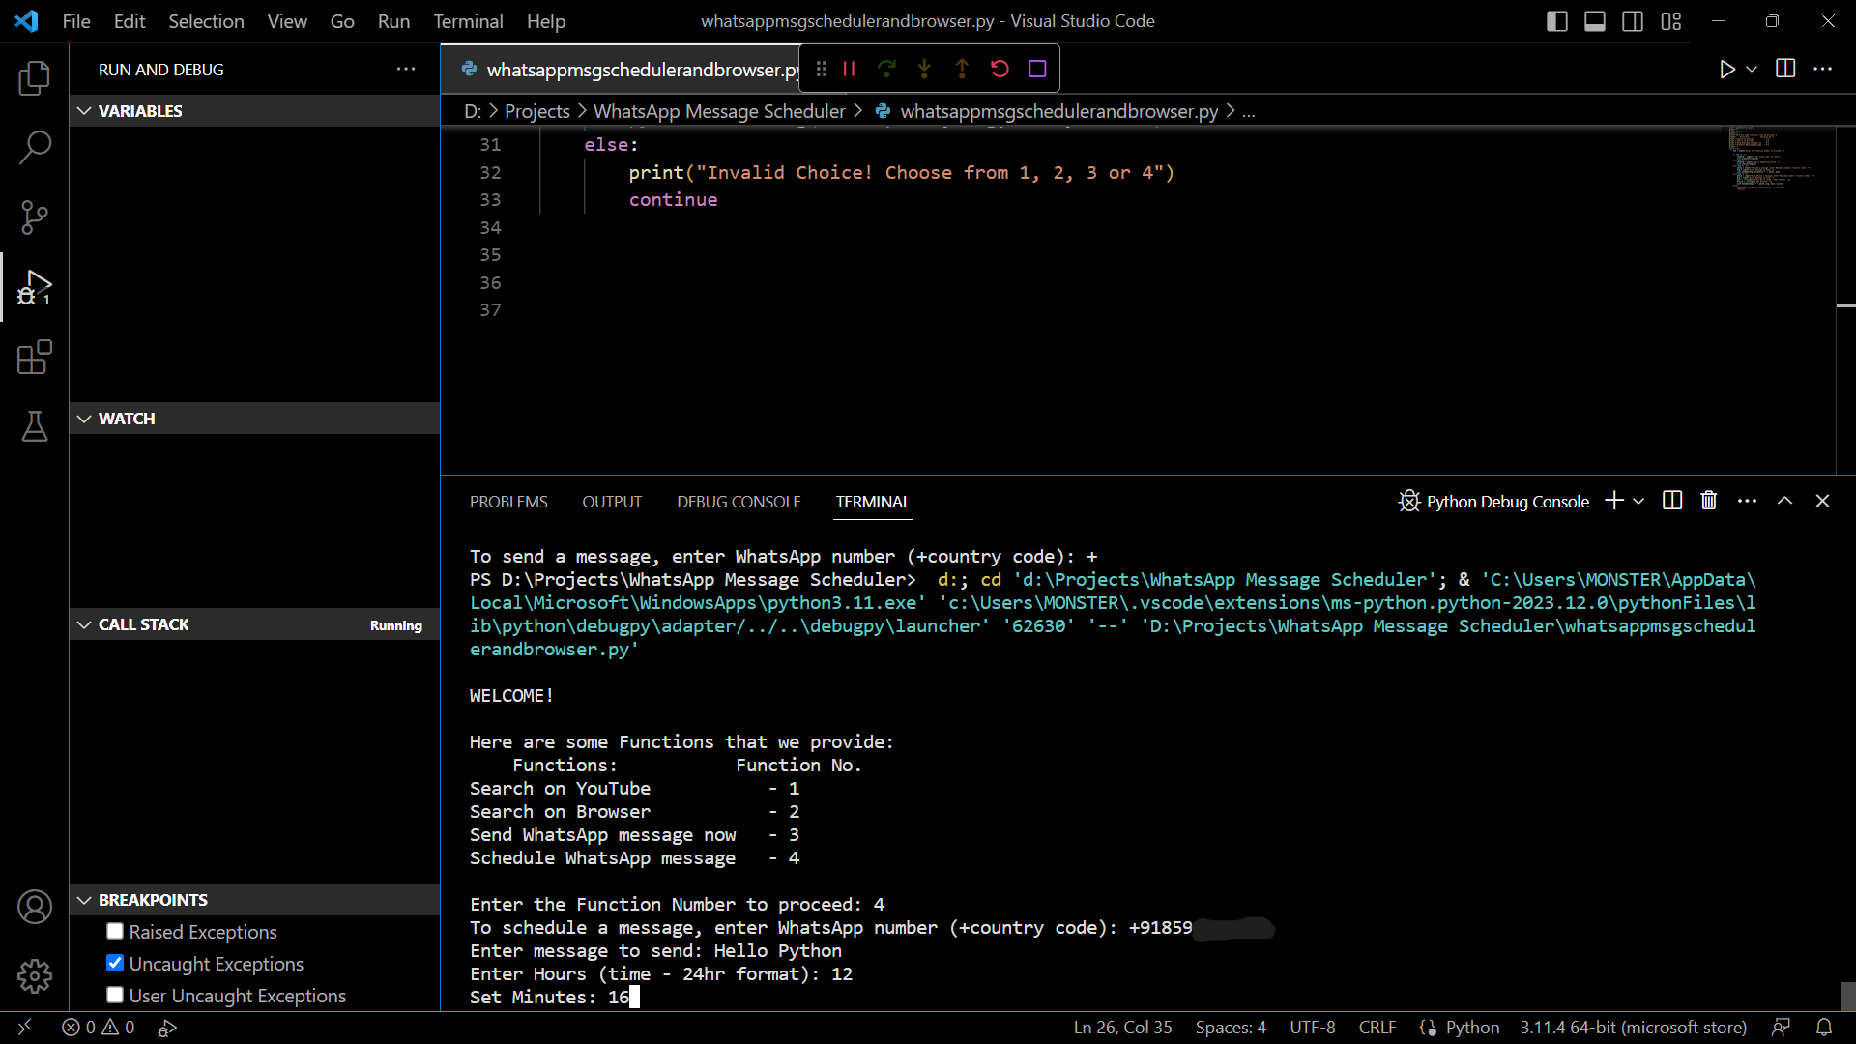Open the launch profile dropdown next to terminal plus
The height and width of the screenshot is (1044, 1856).
[1638, 501]
